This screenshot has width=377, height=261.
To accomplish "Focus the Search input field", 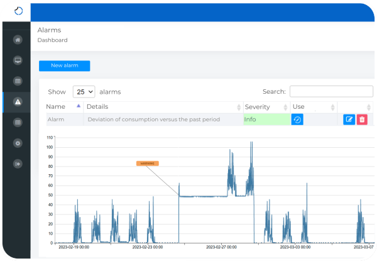I will pos(331,91).
